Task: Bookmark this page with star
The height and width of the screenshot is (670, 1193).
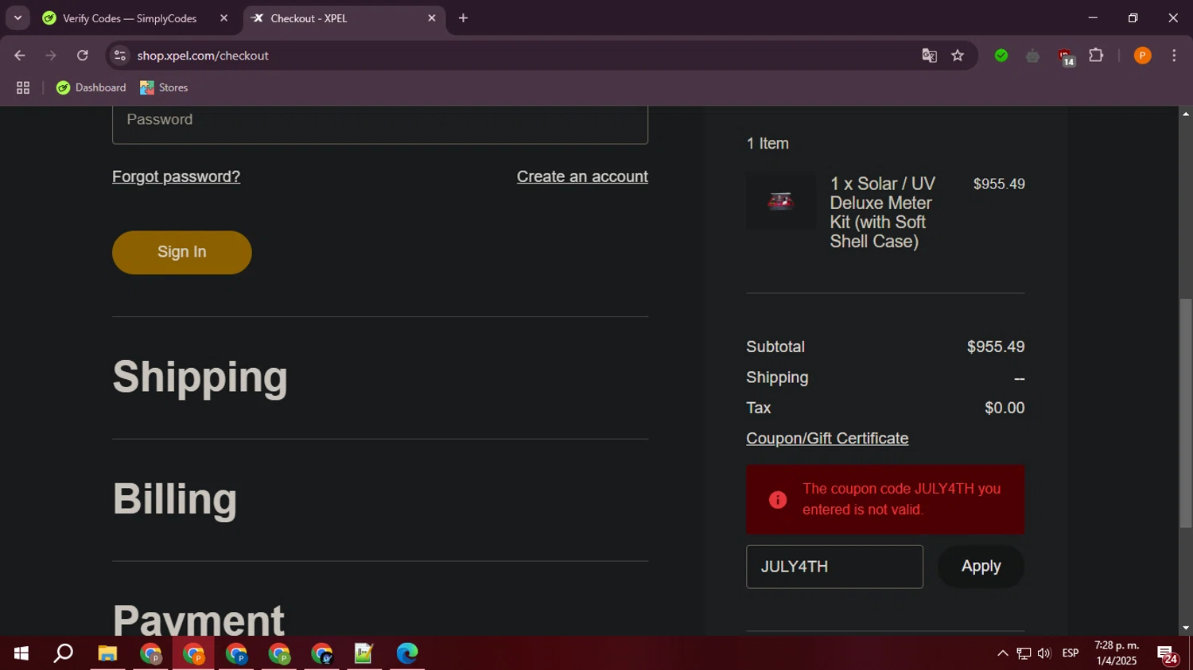Action: point(958,56)
